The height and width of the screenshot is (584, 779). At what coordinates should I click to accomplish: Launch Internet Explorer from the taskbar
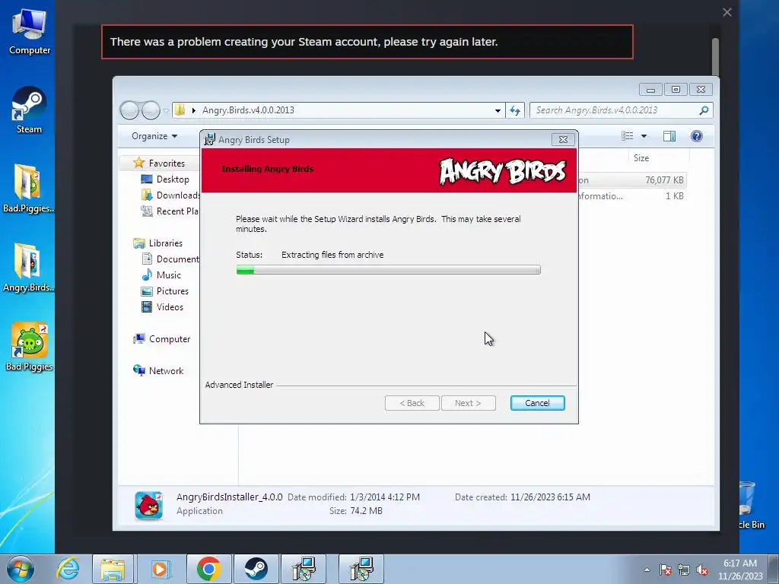(x=68, y=569)
